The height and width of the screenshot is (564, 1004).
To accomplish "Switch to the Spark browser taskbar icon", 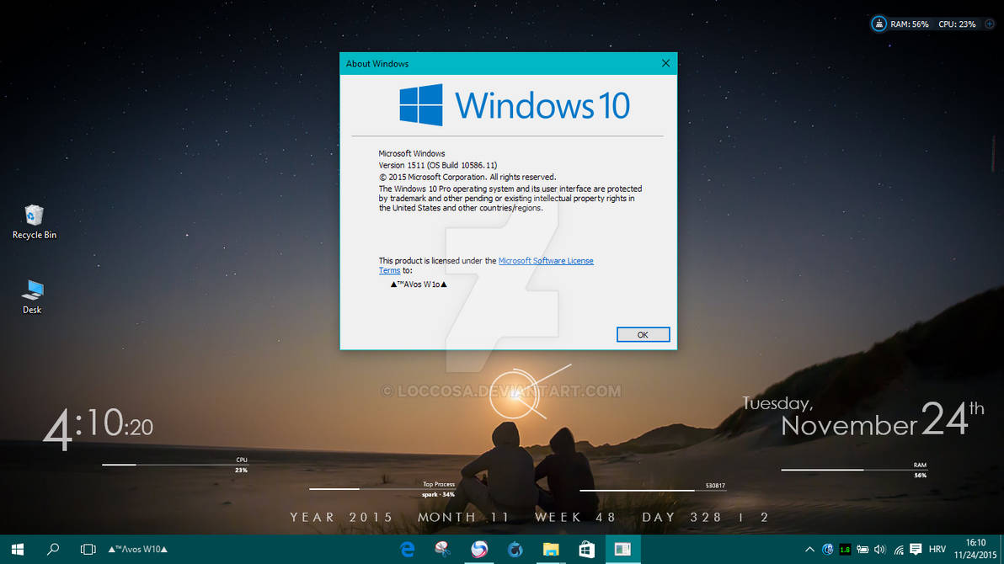I will tap(479, 550).
